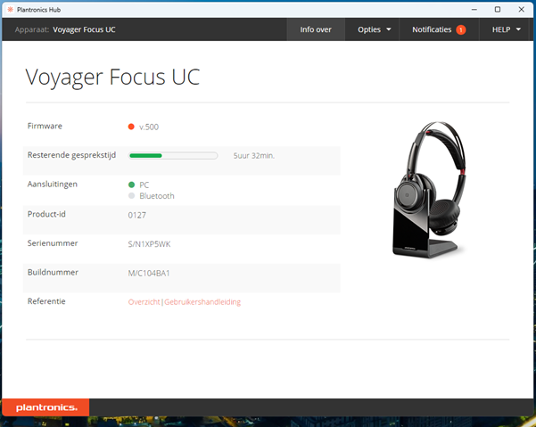
Task: Click the Voyager Focus UC headset image
Action: (x=429, y=189)
